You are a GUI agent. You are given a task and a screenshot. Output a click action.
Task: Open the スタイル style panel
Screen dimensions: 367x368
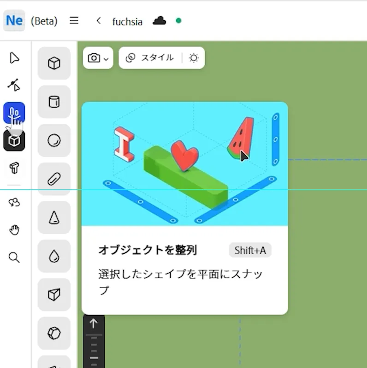tap(150, 58)
